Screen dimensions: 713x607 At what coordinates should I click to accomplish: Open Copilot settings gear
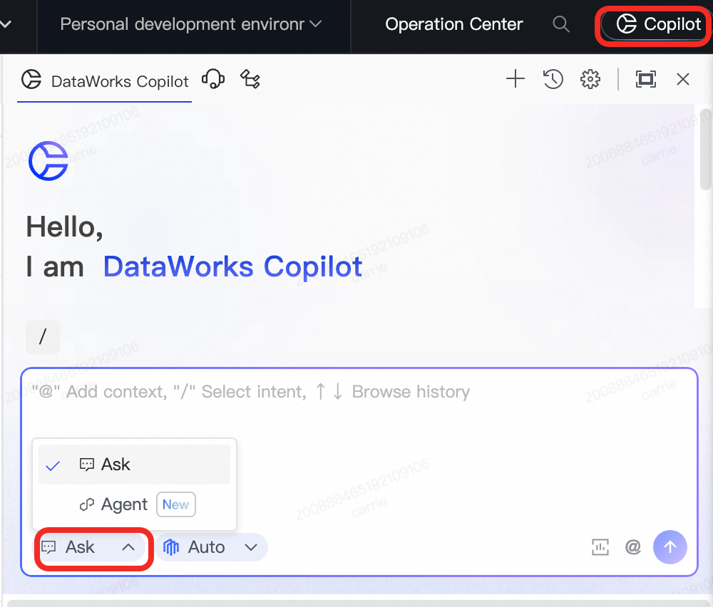[590, 79]
